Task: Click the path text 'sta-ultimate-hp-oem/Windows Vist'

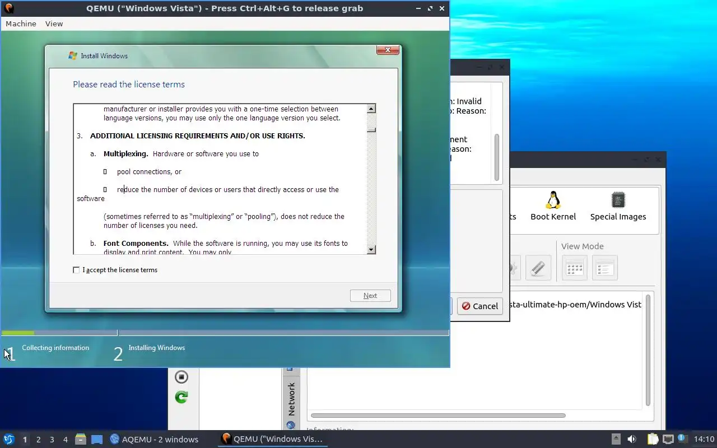Action: 576,305
